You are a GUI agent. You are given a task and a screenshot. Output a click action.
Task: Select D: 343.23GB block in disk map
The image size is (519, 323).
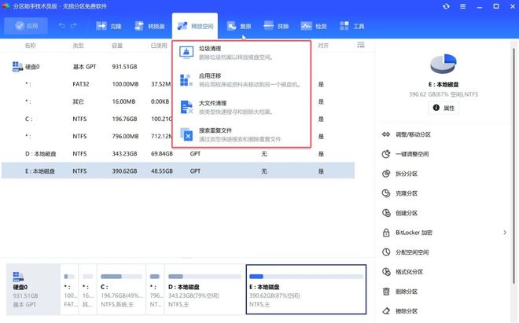(x=205, y=289)
